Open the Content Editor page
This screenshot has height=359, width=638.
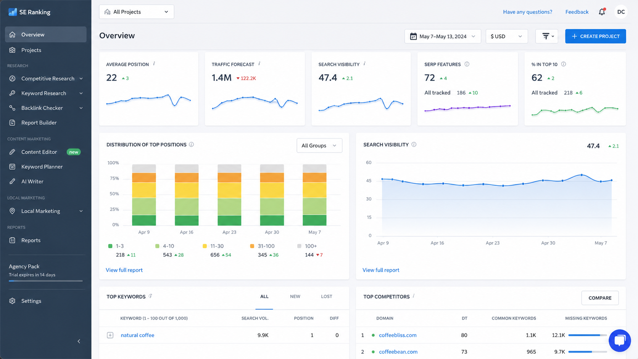pos(39,152)
